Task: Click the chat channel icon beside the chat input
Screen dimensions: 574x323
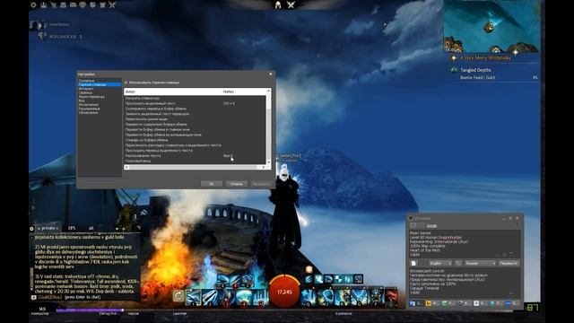Action: click(x=34, y=297)
